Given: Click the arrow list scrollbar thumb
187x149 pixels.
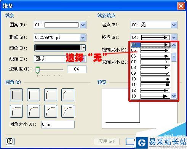Looking at the screenshot, I should (x=174, y=57).
